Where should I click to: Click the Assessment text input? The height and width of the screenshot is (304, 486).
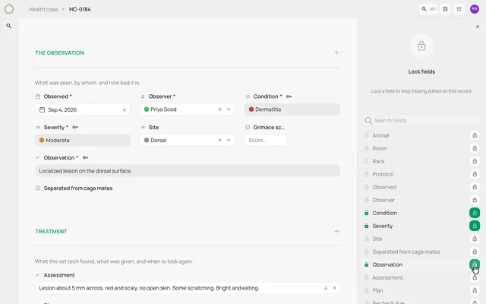coord(188,288)
